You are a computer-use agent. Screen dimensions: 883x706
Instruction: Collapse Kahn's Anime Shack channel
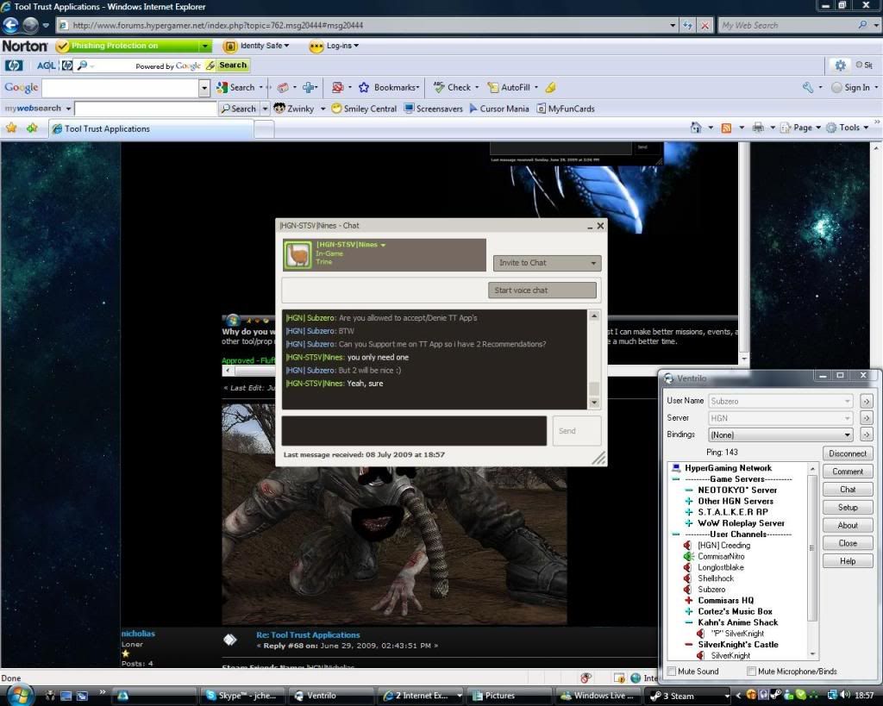pyautogui.click(x=689, y=622)
